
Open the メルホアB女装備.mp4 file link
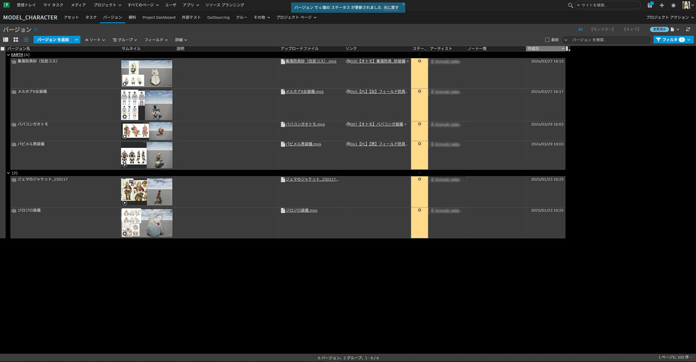[304, 92]
